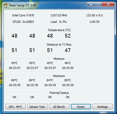Select the Intel Core i7-870 label
The width and height of the screenshot is (117, 114).
pos(23,15)
